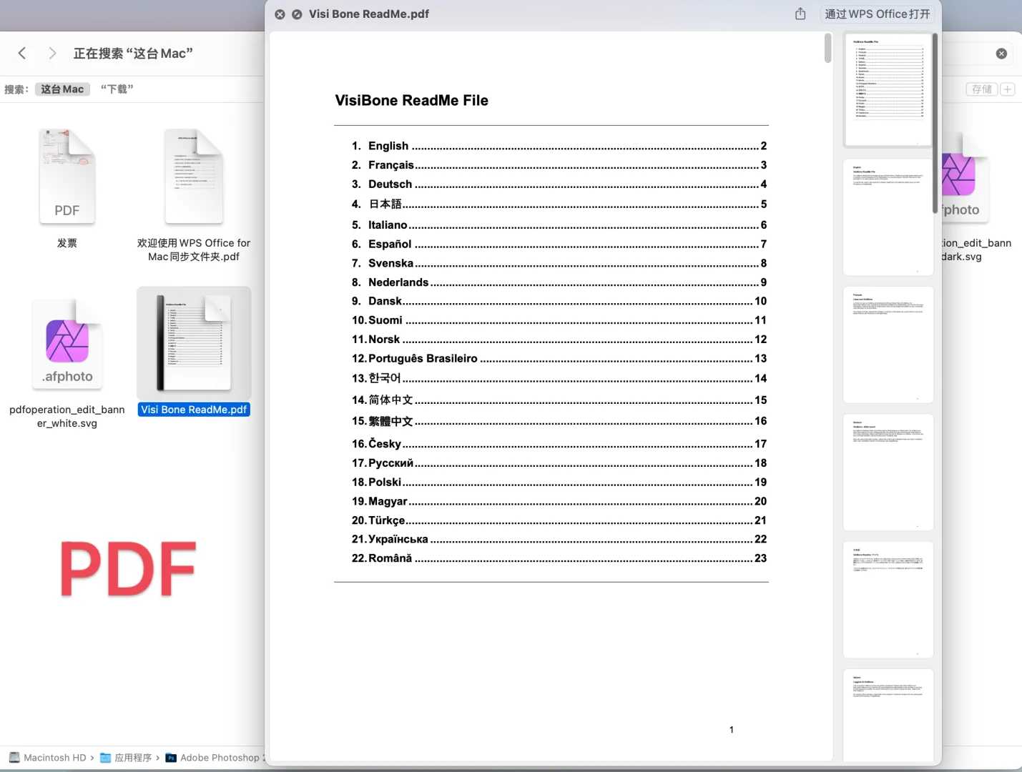Image resolution: width=1022 pixels, height=772 pixels.
Task: Click the Deutsch contents entry
Action: click(559, 184)
